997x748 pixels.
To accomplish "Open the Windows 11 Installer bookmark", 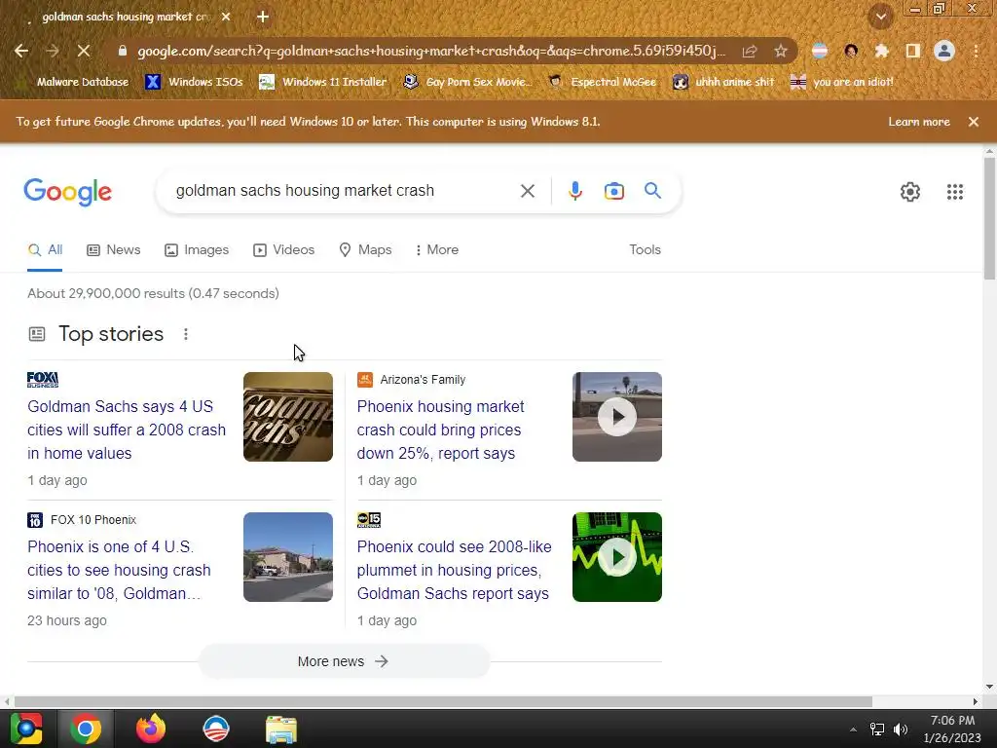I will (323, 82).
